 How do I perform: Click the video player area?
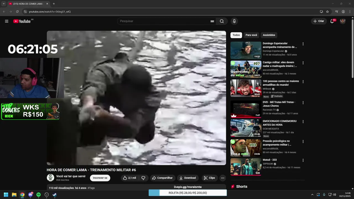pos(136,98)
